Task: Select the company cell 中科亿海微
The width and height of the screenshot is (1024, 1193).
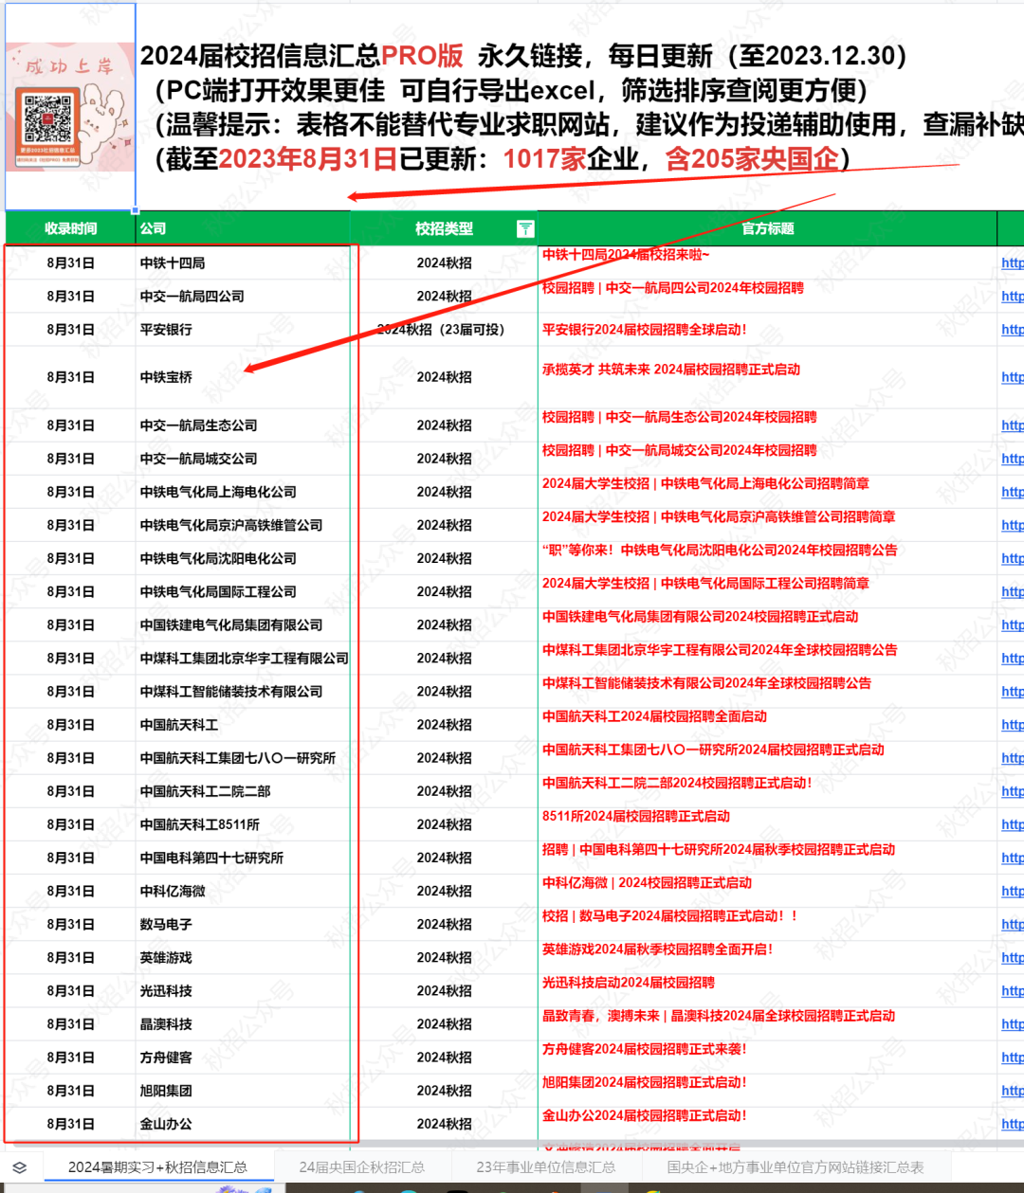Action: coord(243,891)
